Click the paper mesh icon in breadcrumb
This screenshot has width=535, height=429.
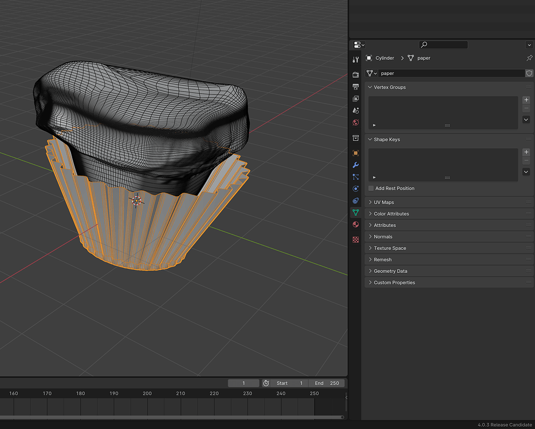[411, 58]
